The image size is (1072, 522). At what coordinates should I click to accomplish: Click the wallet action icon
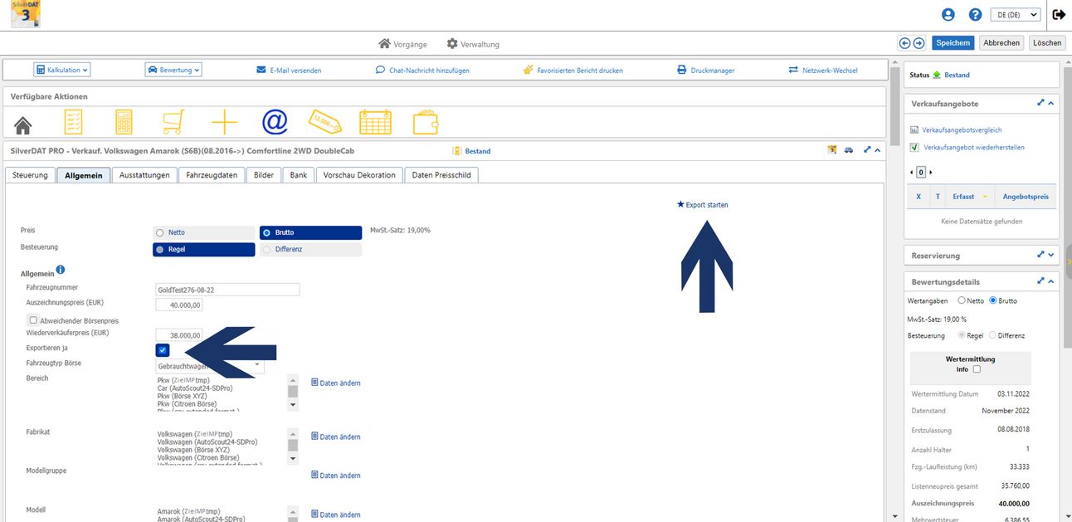[x=426, y=123]
